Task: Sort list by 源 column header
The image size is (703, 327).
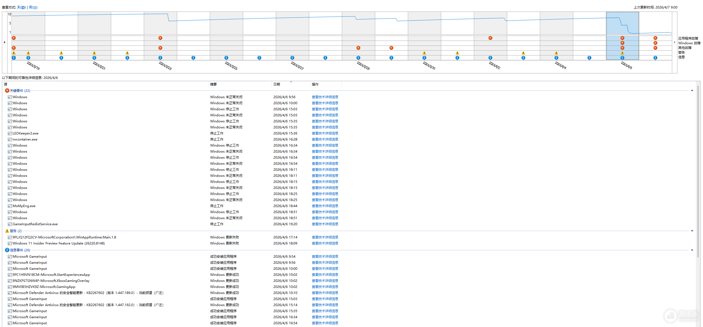Action: pos(105,84)
